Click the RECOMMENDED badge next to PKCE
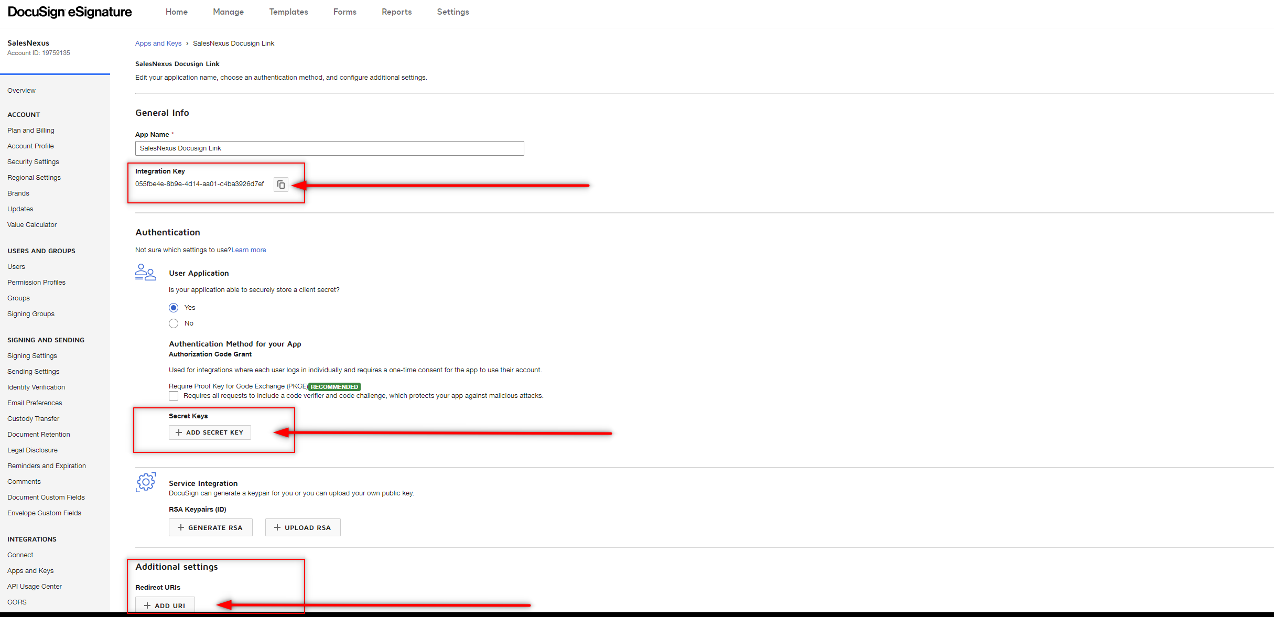 (x=334, y=387)
